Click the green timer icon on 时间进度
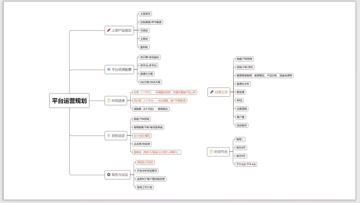 [109, 100]
